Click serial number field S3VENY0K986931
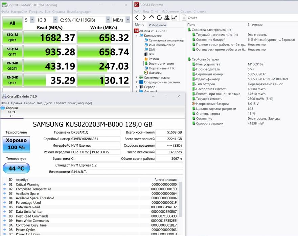 pos(95,139)
